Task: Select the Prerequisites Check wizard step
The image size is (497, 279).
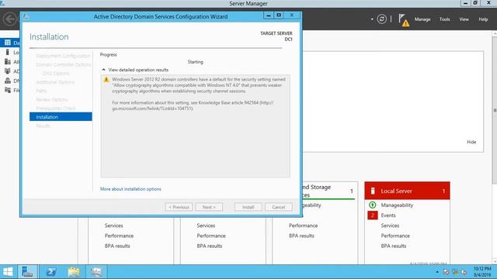Action: [55, 108]
